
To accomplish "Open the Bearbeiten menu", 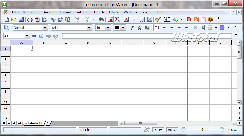I will 31,12.
